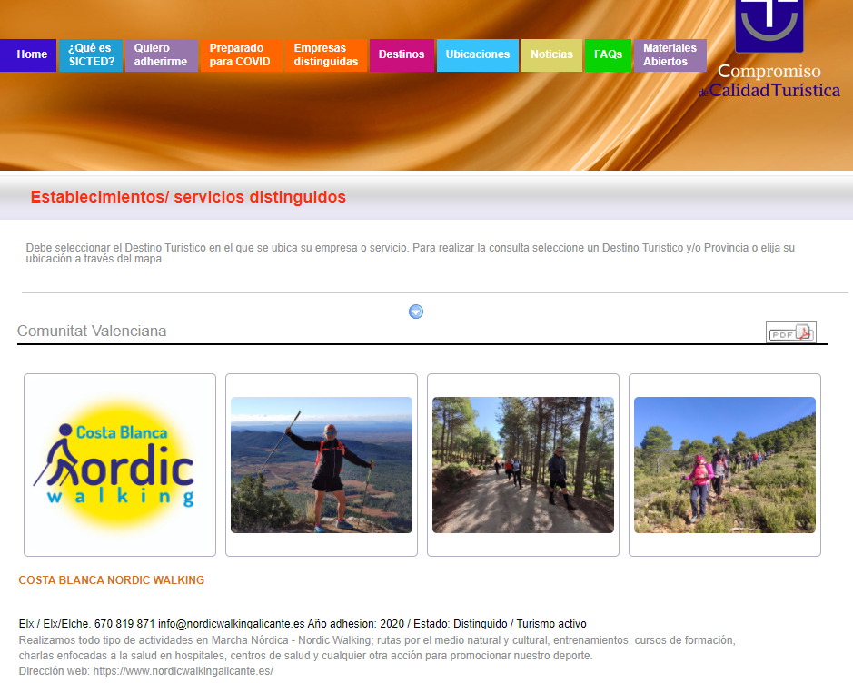The width and height of the screenshot is (853, 693).
Task: Click the 'Estado: Distinguido' text
Action: coord(461,624)
